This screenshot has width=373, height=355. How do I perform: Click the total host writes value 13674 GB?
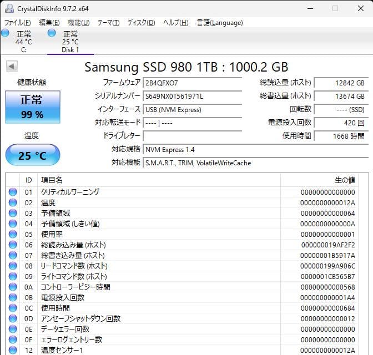pos(341,97)
